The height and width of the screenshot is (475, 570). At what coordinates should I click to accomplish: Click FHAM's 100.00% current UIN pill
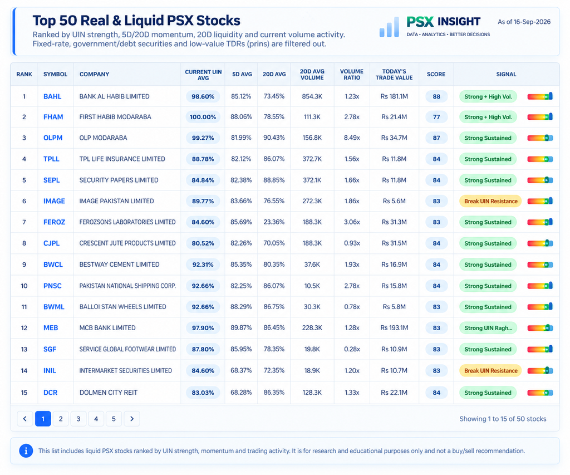tap(203, 117)
